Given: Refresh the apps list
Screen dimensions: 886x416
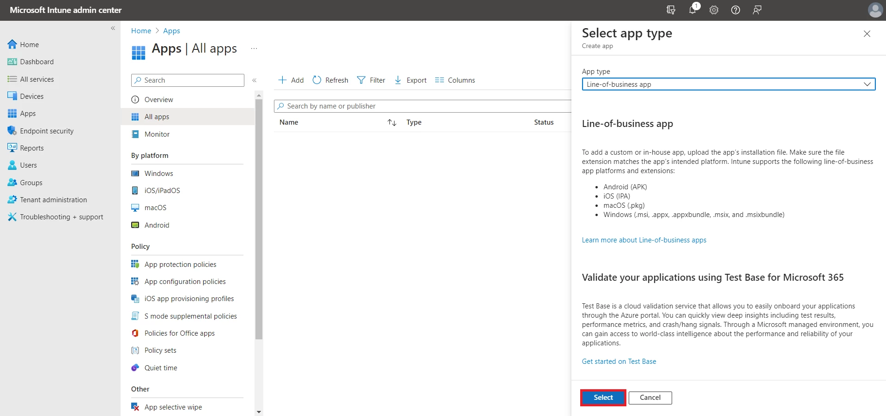Looking at the screenshot, I should pos(330,80).
